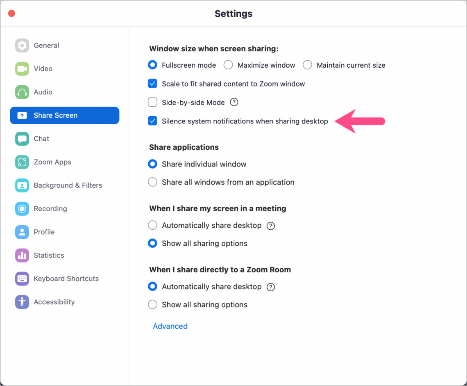The image size is (467, 386).
Task: Click the Side-by-side Mode help tooltip
Action: point(234,102)
